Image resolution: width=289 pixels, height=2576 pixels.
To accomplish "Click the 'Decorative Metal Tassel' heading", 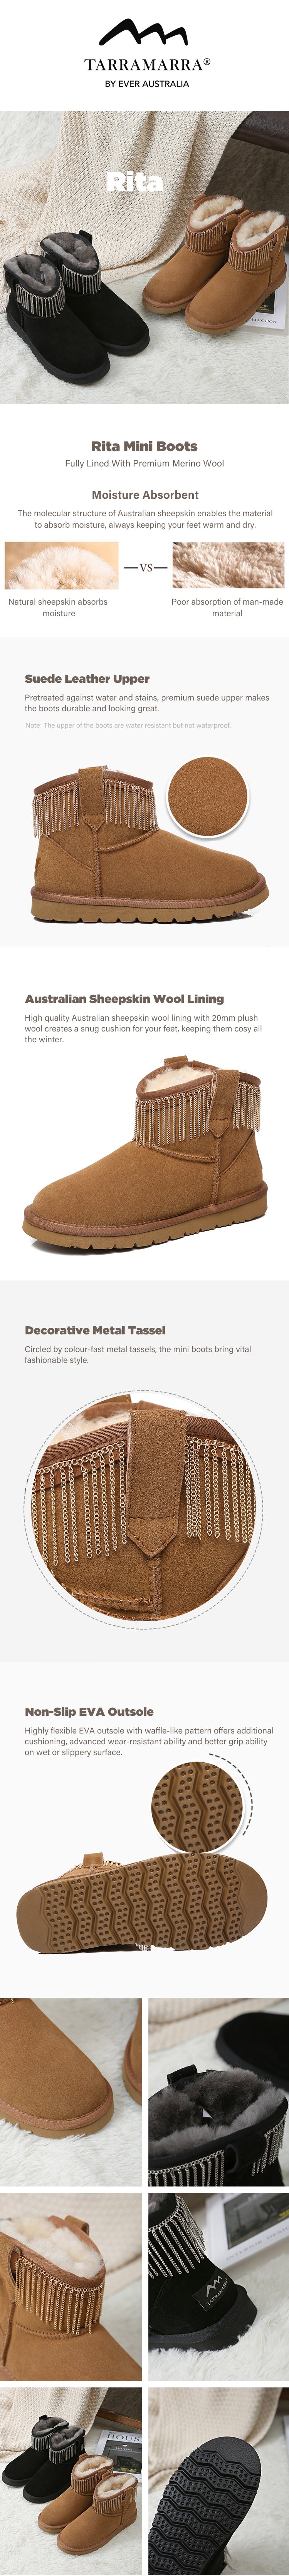I will click(95, 1330).
